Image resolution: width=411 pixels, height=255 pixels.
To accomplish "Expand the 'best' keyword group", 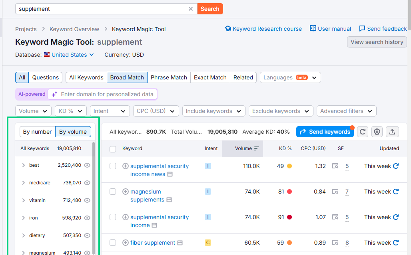I will [23, 165].
